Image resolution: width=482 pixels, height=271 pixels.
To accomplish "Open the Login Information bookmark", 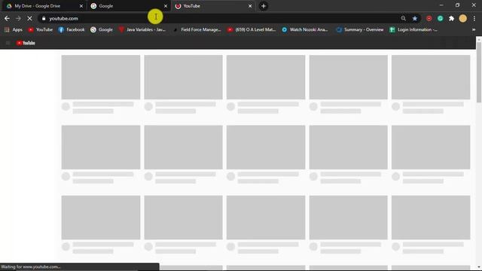I will (413, 29).
